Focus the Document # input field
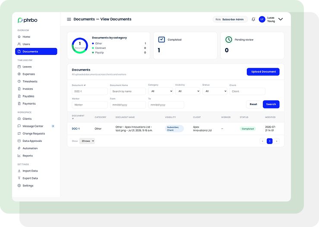 coord(90,91)
